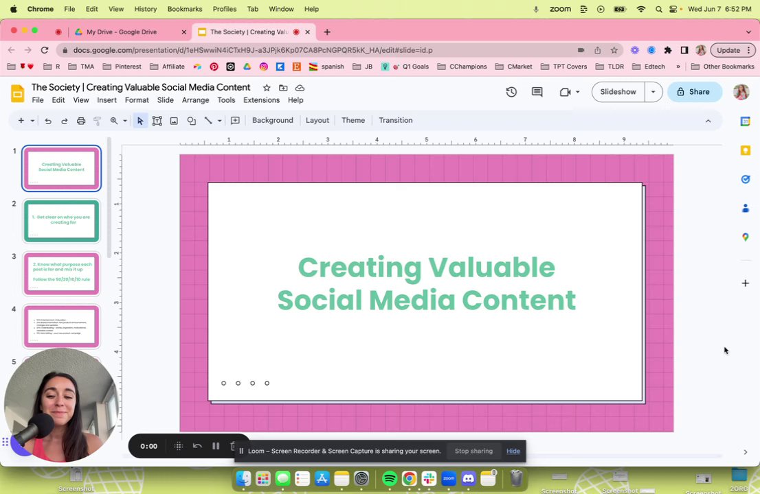The width and height of the screenshot is (760, 494).
Task: Open the comment history icon
Action: pos(537,92)
